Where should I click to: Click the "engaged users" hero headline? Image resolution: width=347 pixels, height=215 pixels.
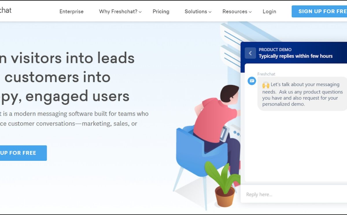[67, 96]
